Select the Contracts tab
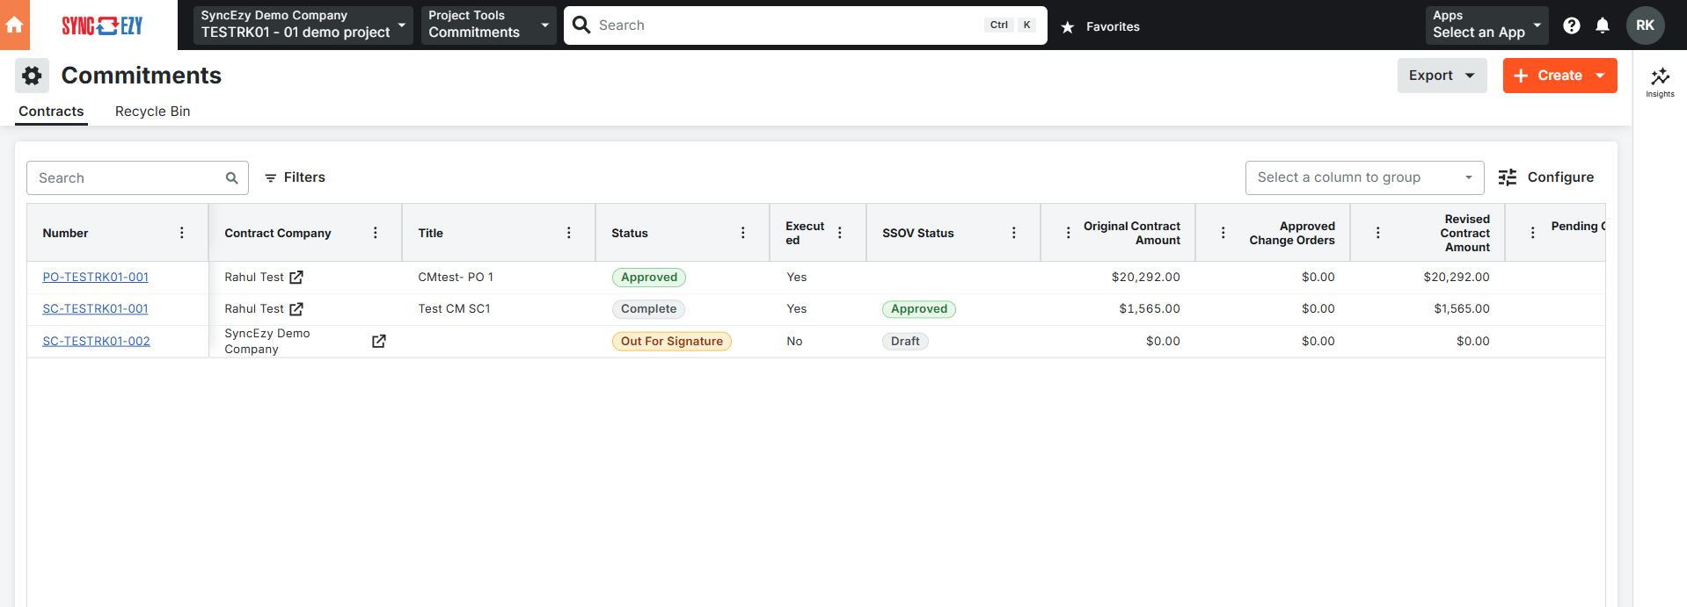 (51, 112)
